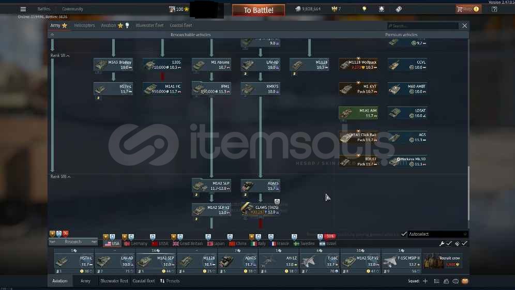Select the M1A2 SEP V2 in tree

(211, 210)
